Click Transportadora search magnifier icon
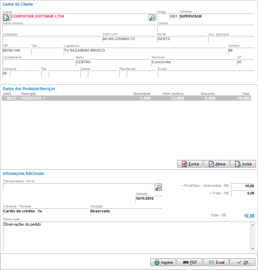 tap(159, 187)
